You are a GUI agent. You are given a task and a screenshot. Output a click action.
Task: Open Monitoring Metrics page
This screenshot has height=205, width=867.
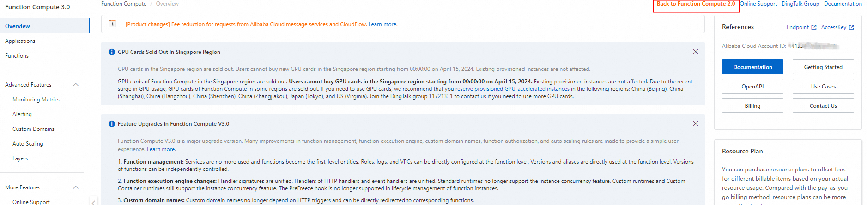tap(36, 100)
